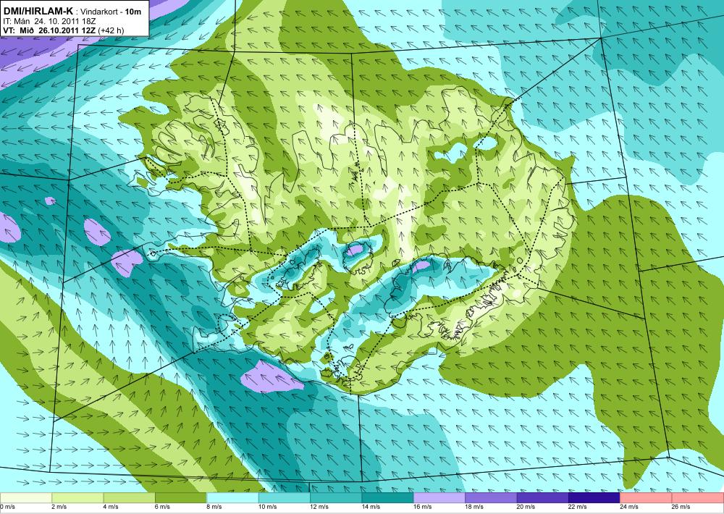724x514 pixels.
Task: Click the dark teal 14–16 m/s legend swatch
Action: pos(387,498)
